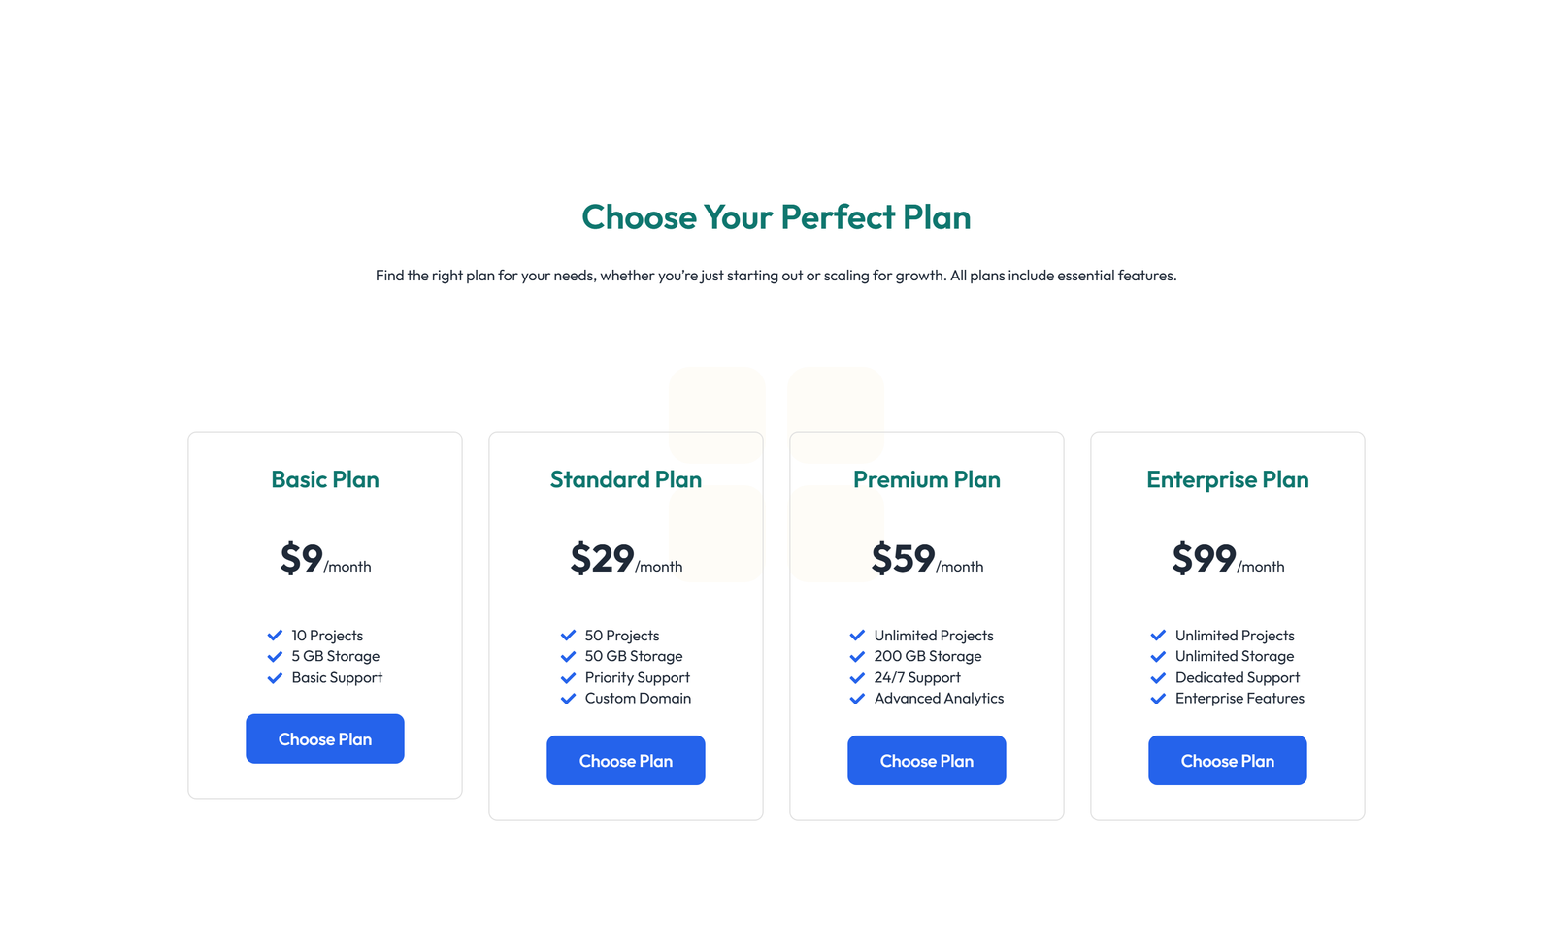Click the checkmark beside "Dedicated Support"
The height and width of the screenshot is (949, 1553).
click(1158, 677)
